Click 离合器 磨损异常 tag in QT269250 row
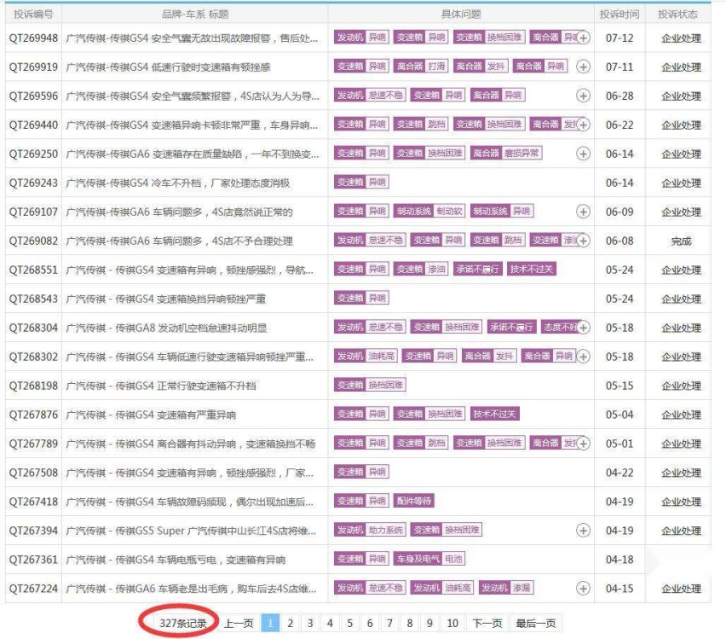Image resolution: width=726 pixels, height=639 pixels. (506, 153)
